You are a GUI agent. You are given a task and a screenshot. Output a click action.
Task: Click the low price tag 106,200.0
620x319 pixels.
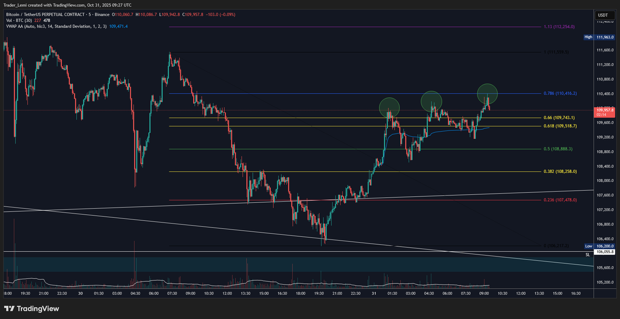[605, 247]
